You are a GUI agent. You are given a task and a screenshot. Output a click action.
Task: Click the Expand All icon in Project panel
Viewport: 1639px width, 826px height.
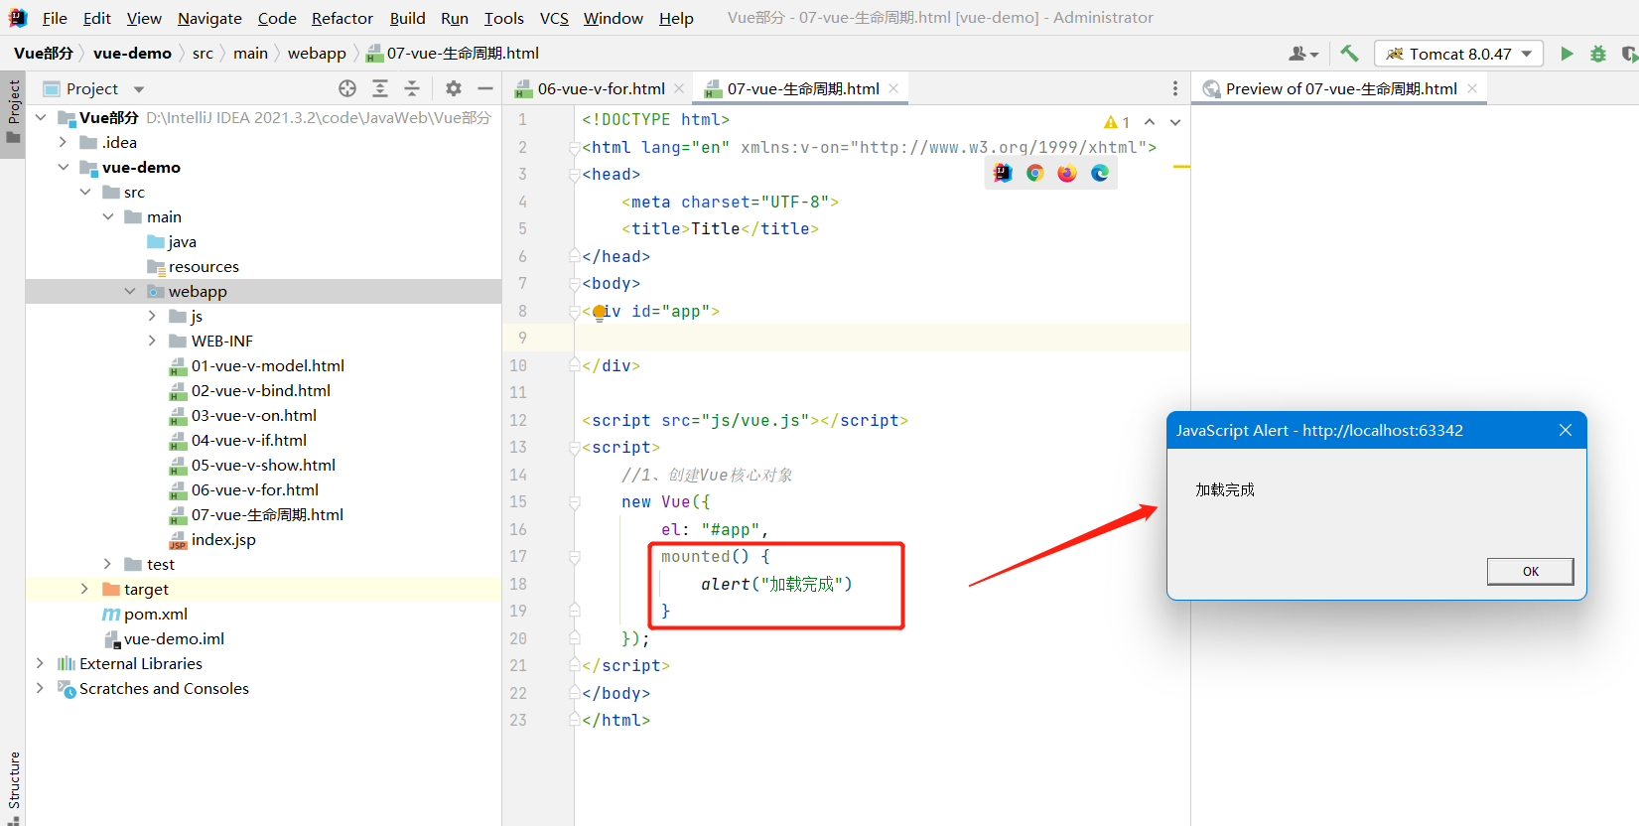380,88
